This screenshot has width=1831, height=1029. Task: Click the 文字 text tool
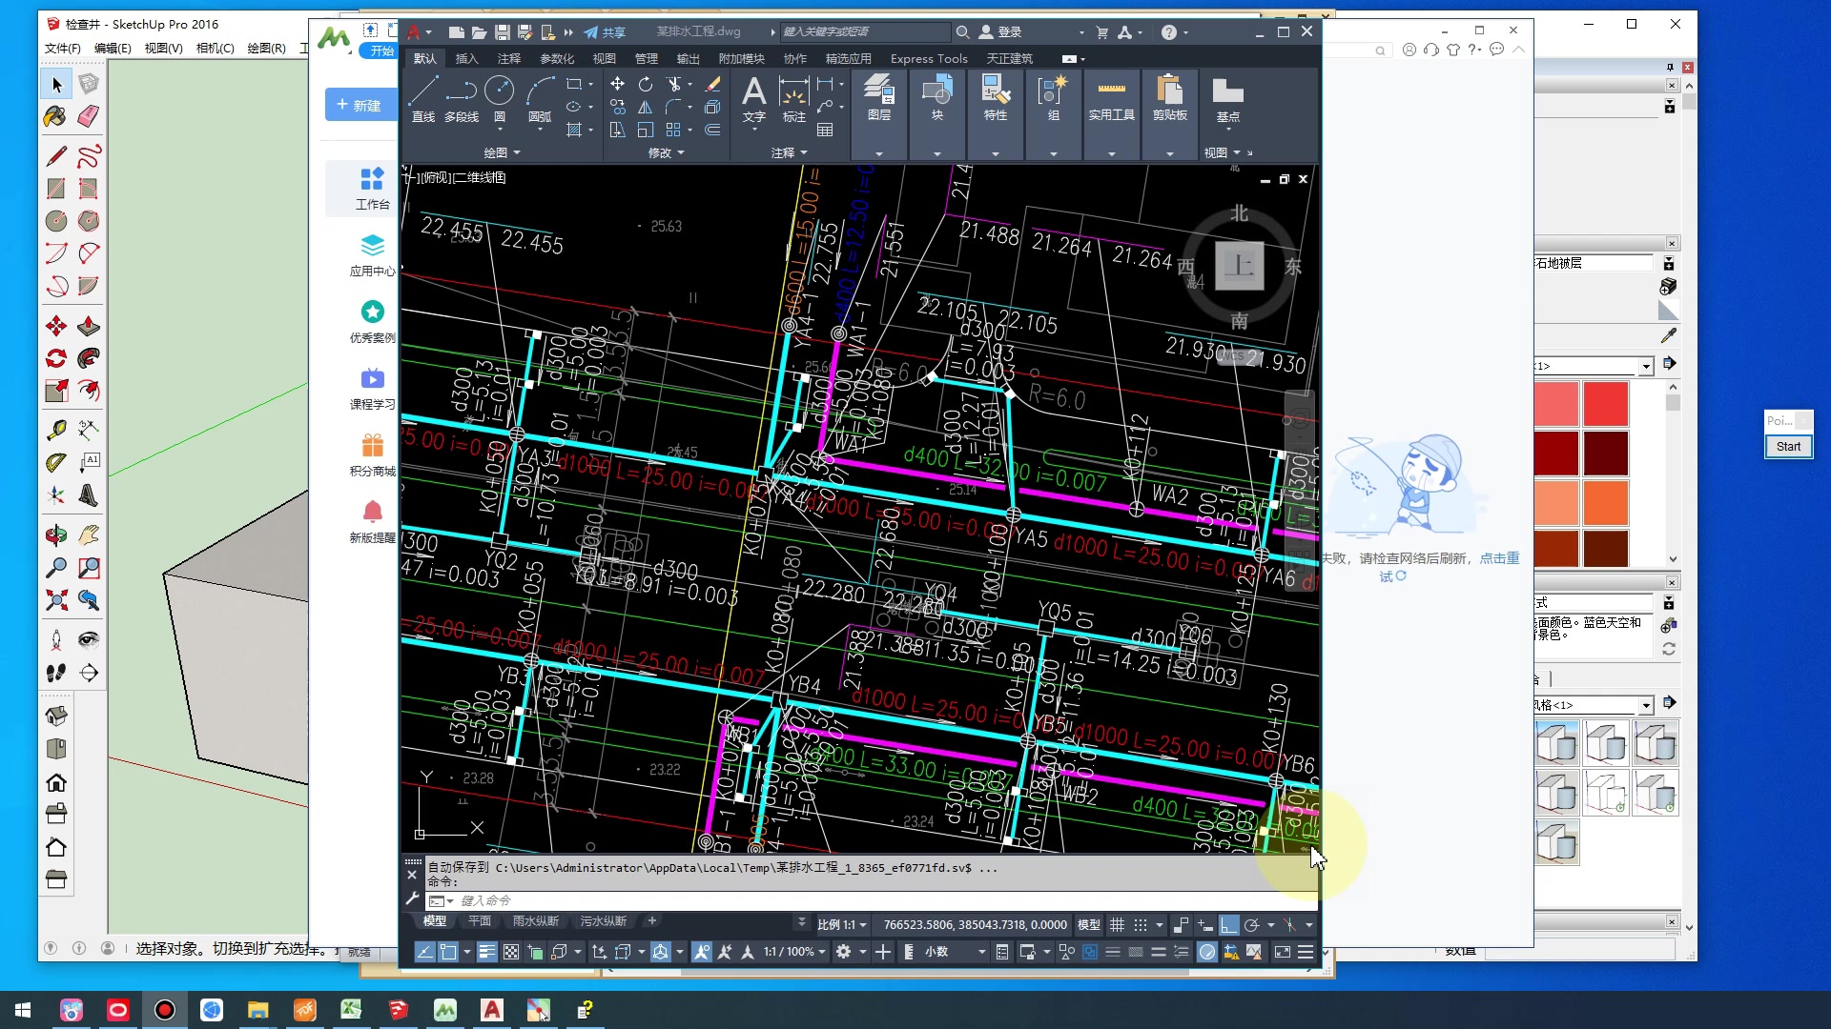click(x=753, y=99)
